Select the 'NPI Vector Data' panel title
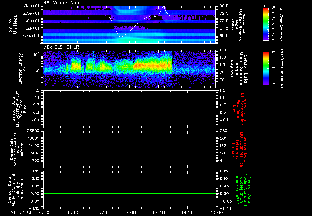The image size is (312, 216). [62, 3]
